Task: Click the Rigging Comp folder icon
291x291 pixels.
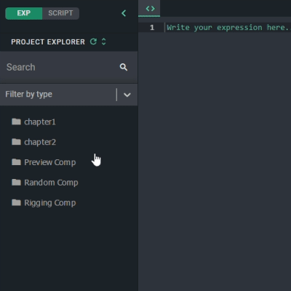Action: coord(16,202)
